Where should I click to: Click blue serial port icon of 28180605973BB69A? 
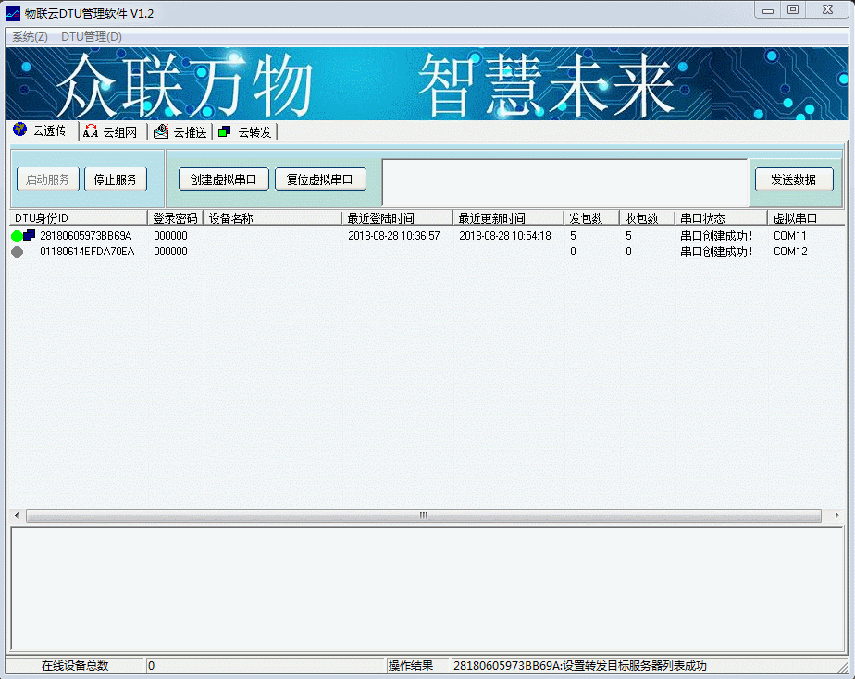(29, 235)
